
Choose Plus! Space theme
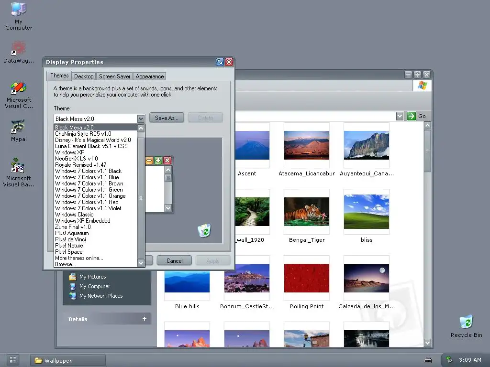95,252
